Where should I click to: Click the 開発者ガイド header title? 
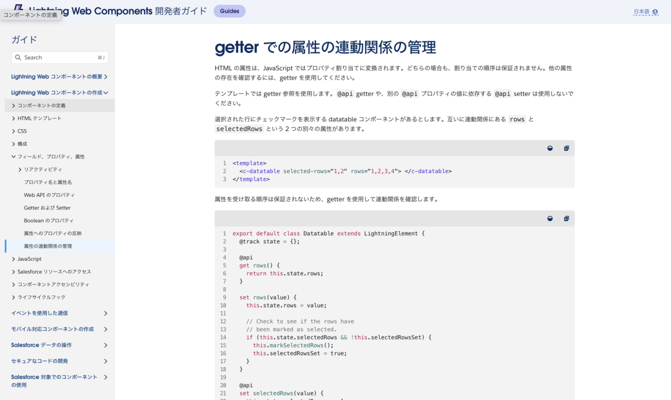tap(181, 11)
